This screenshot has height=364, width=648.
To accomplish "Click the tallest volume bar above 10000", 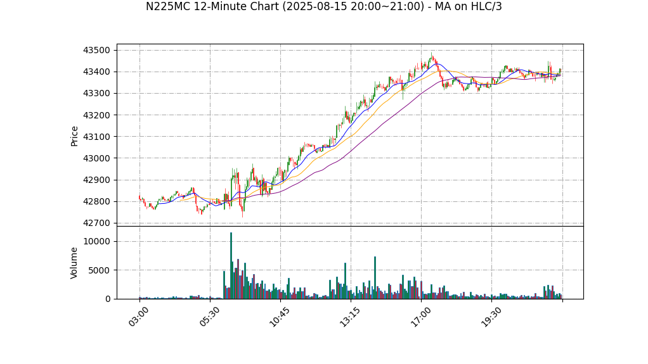I will pyautogui.click(x=231, y=266).
